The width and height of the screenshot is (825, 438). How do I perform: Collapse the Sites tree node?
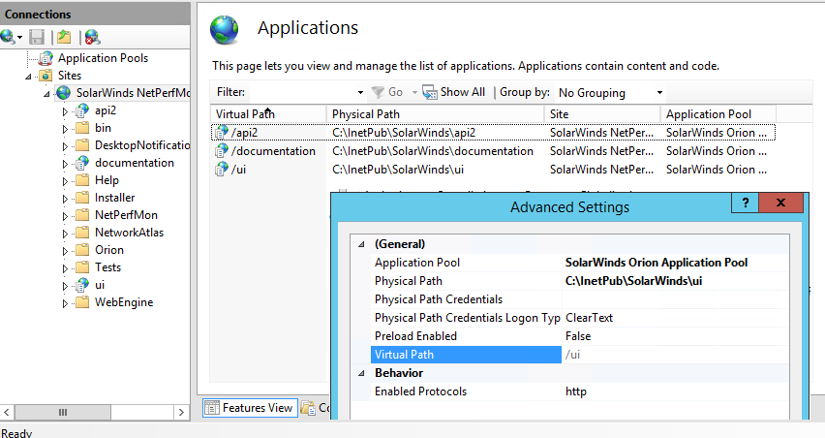click(28, 77)
